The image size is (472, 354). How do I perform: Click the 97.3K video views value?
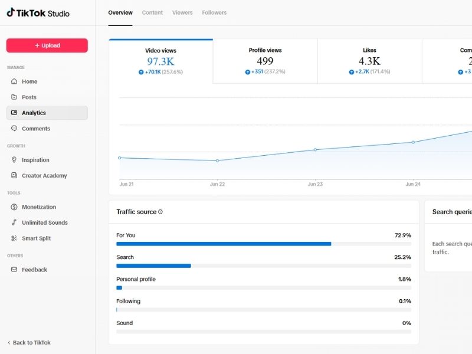click(x=160, y=61)
